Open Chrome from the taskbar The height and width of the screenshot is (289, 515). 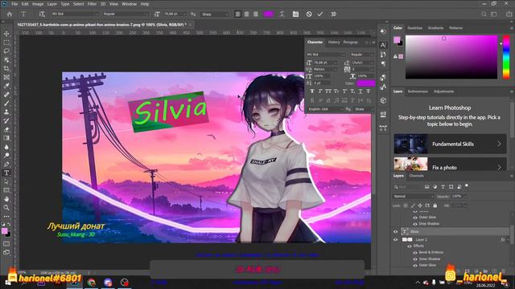91,282
